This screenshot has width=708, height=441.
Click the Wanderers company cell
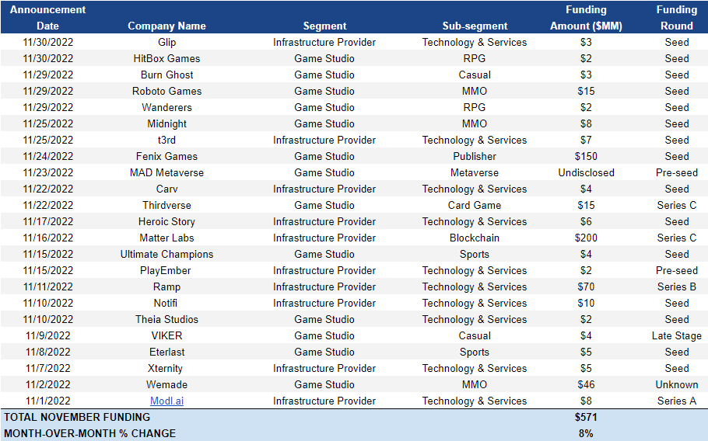coord(166,107)
